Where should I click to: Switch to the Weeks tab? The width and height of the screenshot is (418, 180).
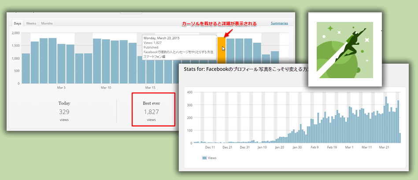coord(31,23)
